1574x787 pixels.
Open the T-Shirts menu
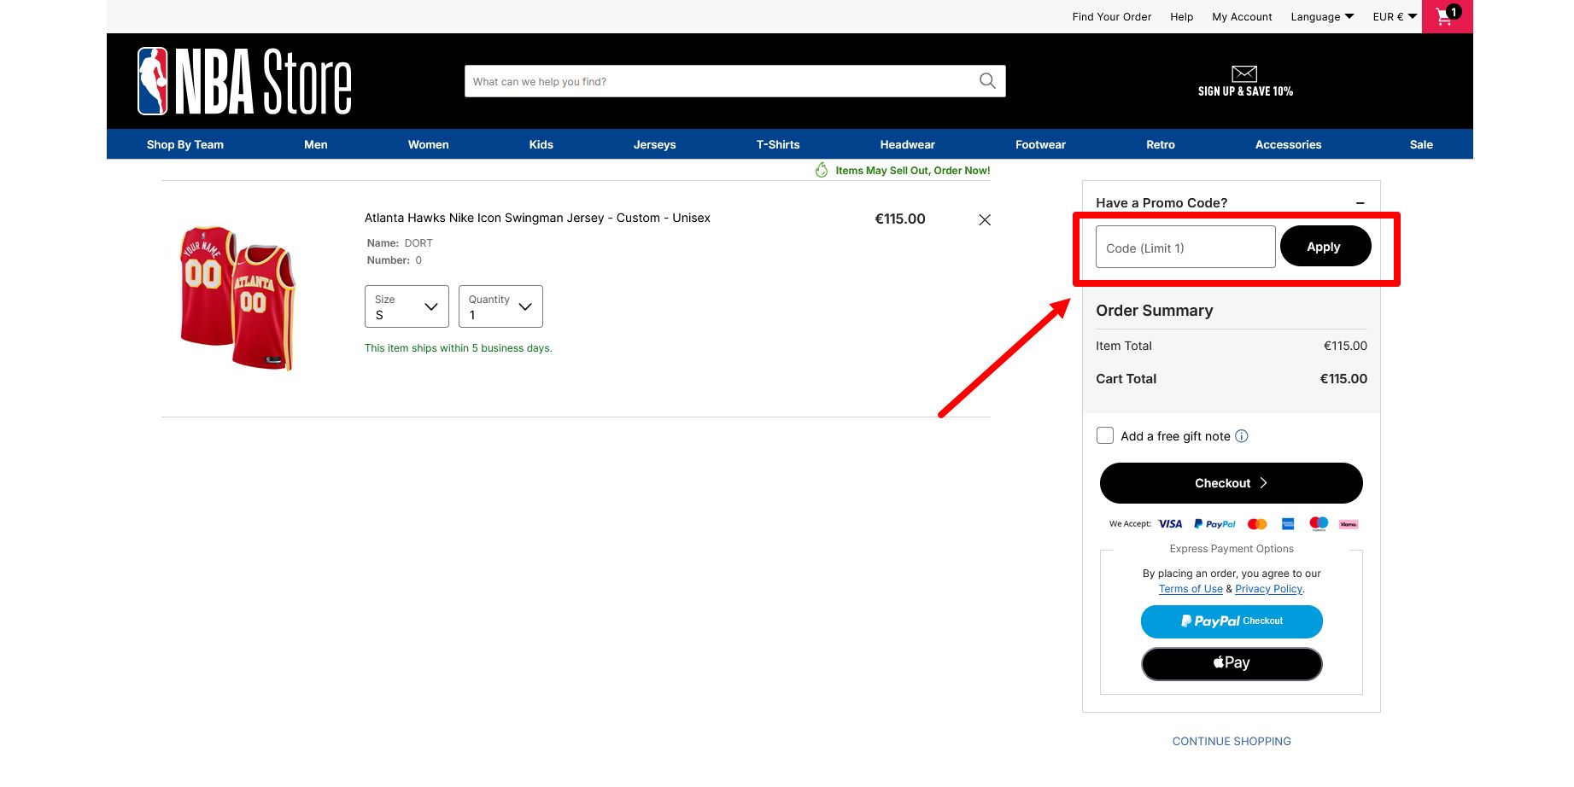(x=778, y=144)
